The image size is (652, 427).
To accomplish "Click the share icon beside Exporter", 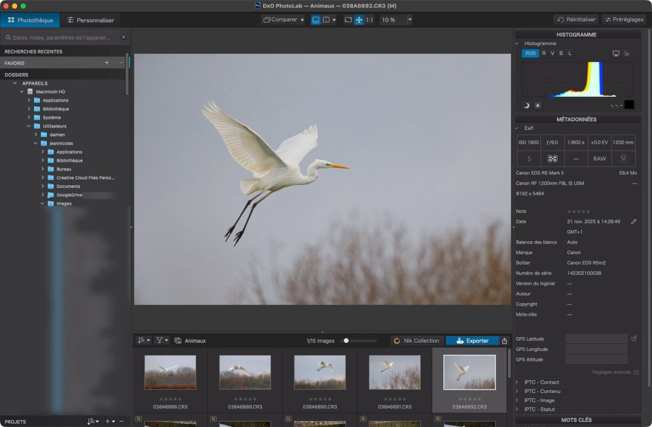I will coord(504,341).
